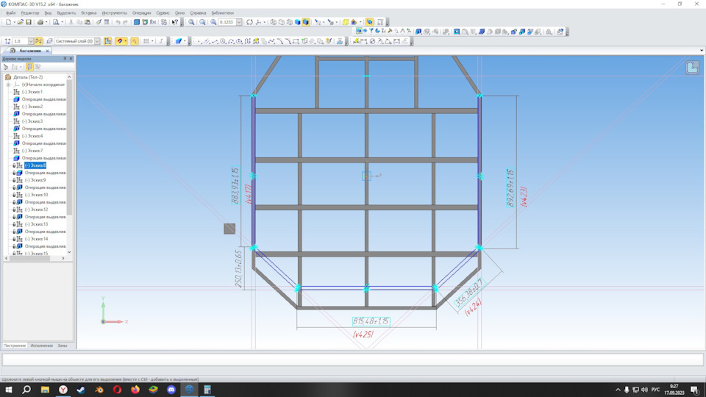Viewport: 706px width, 397px height.
Task: Click the Zoom in magnifier icon
Action: [x=192, y=22]
